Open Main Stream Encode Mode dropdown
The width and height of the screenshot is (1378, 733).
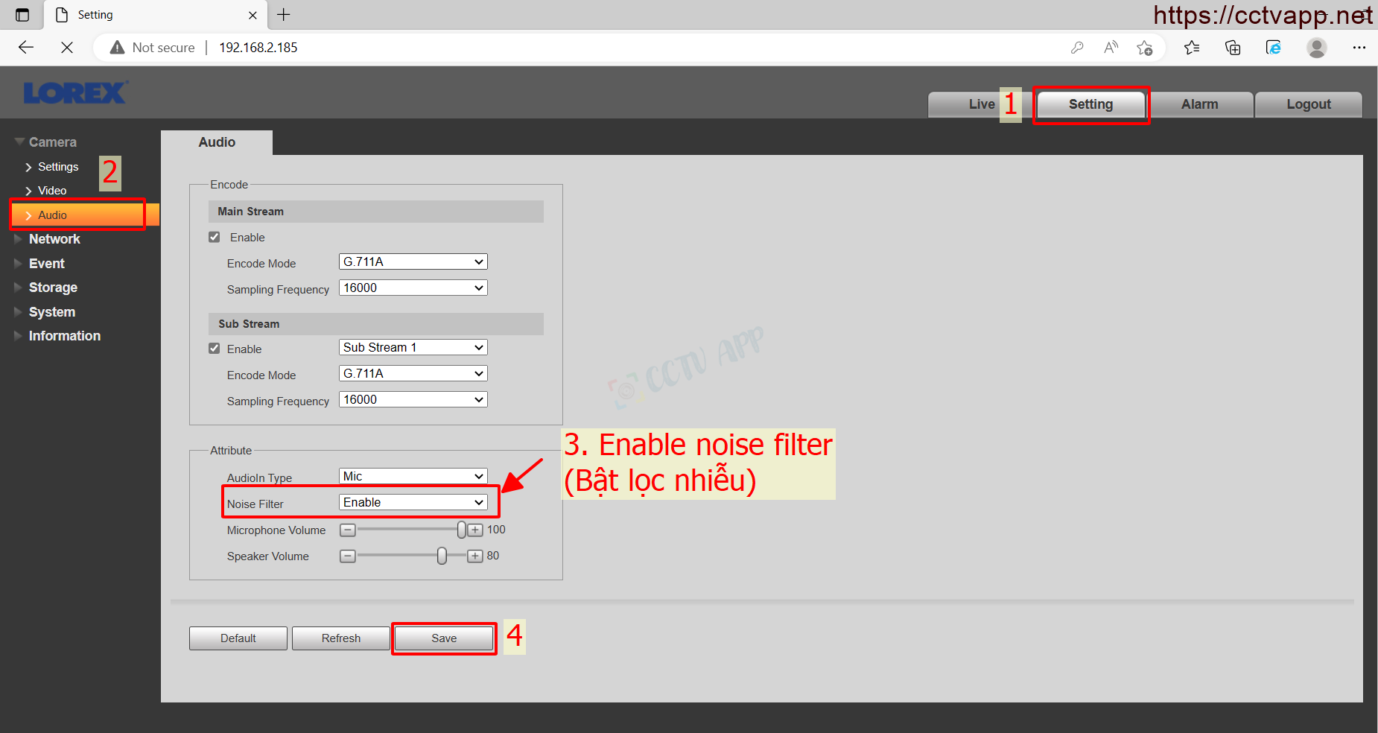click(x=413, y=261)
